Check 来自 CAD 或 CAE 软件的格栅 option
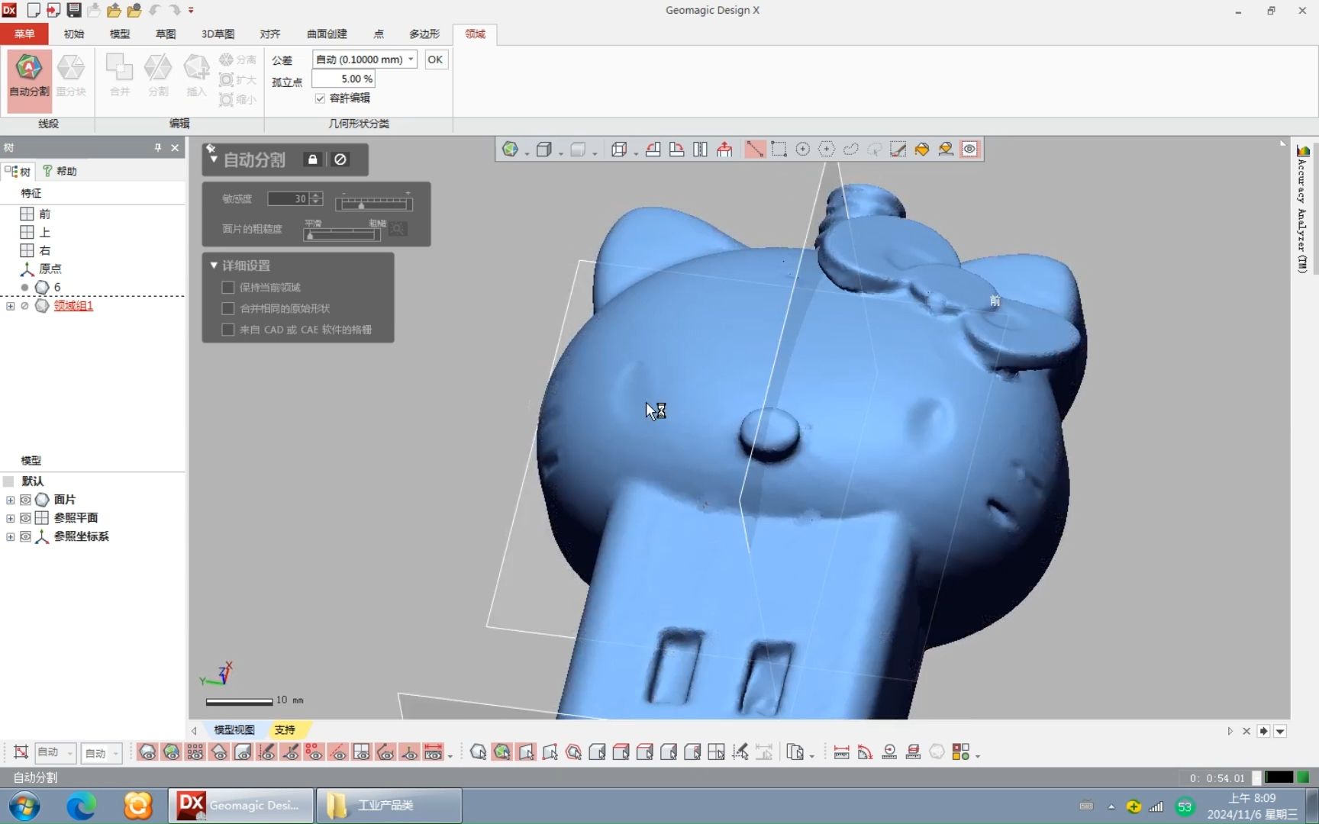The width and height of the screenshot is (1319, 824). pos(227,330)
